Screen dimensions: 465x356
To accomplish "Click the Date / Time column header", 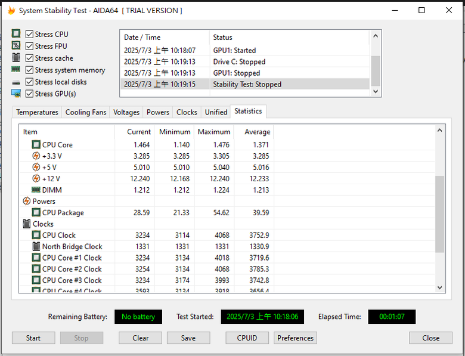I will [165, 38].
